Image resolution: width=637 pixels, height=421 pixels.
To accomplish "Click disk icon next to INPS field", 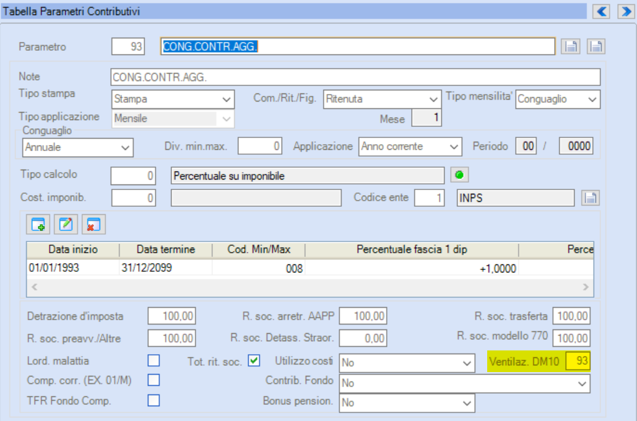I will [x=591, y=198].
